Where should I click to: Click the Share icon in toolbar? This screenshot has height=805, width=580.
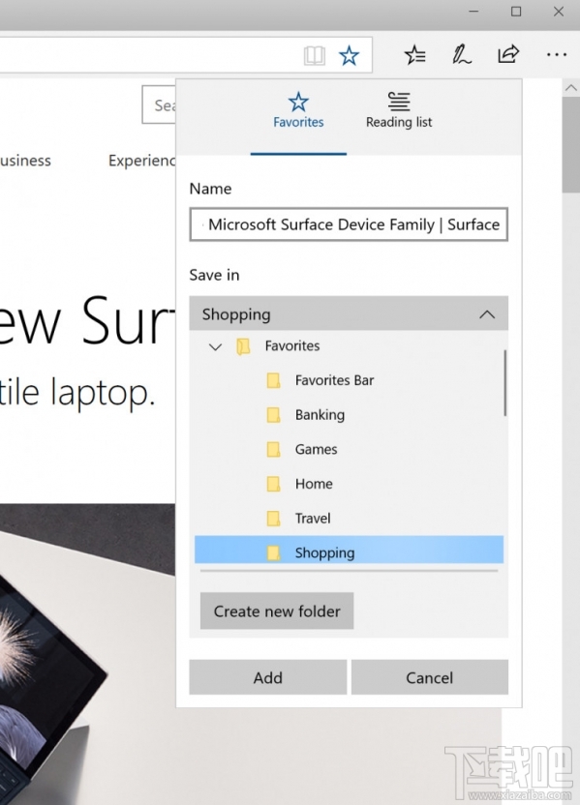coord(508,54)
